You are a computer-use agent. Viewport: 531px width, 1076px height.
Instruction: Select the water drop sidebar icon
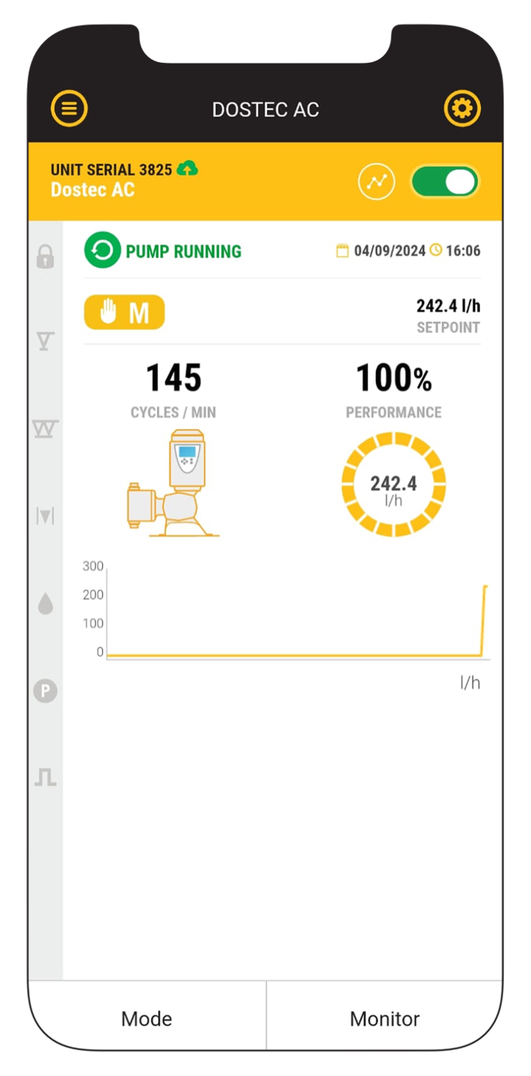click(x=46, y=603)
